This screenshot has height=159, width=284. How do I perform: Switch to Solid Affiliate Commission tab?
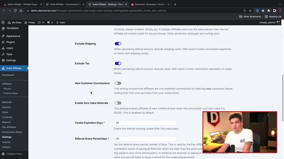coord(65,4)
